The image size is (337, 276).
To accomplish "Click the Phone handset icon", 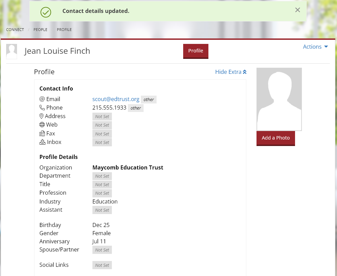I will tap(42, 108).
